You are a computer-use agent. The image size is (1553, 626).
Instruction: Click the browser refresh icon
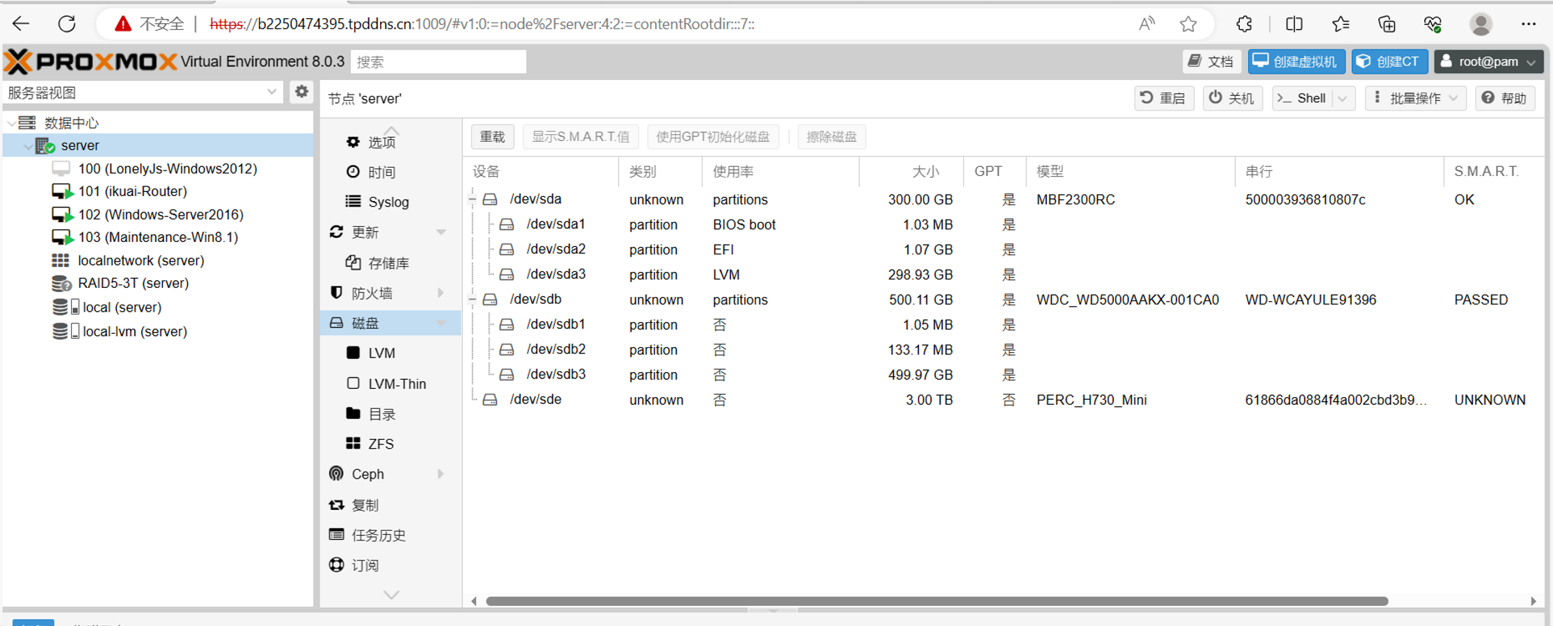(x=67, y=24)
